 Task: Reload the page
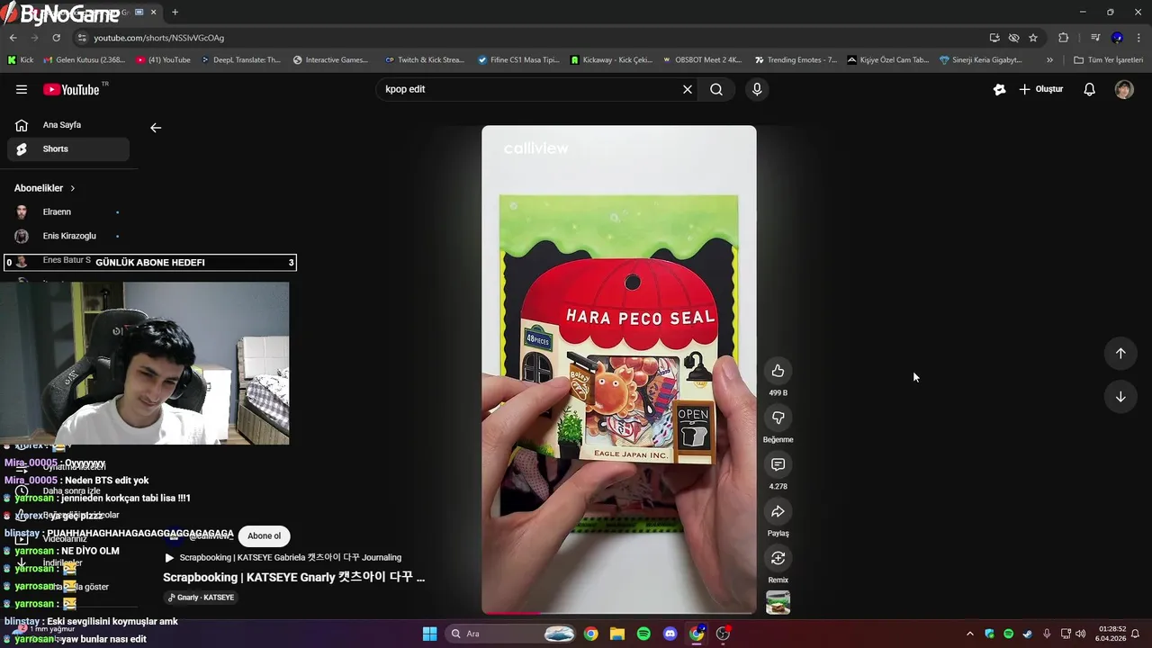pos(56,38)
